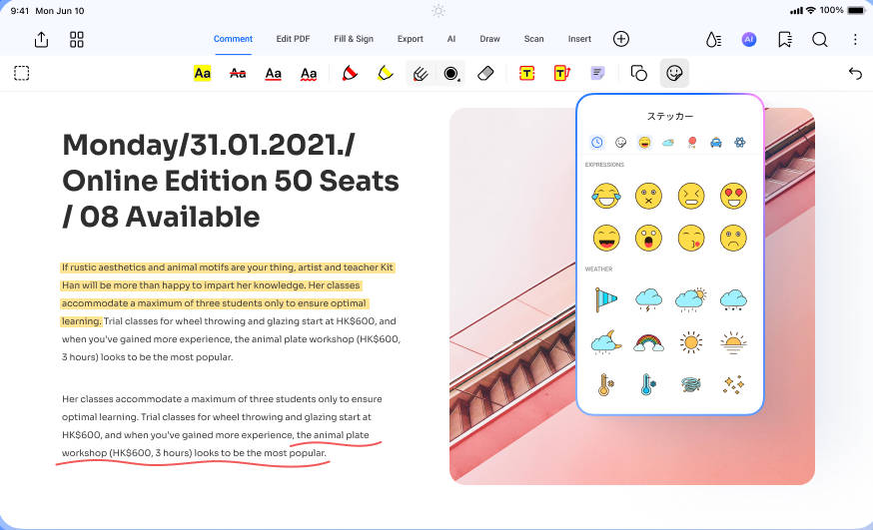Switch to the Fill & Sign tab
Viewport: 873px width, 530px height.
354,39
